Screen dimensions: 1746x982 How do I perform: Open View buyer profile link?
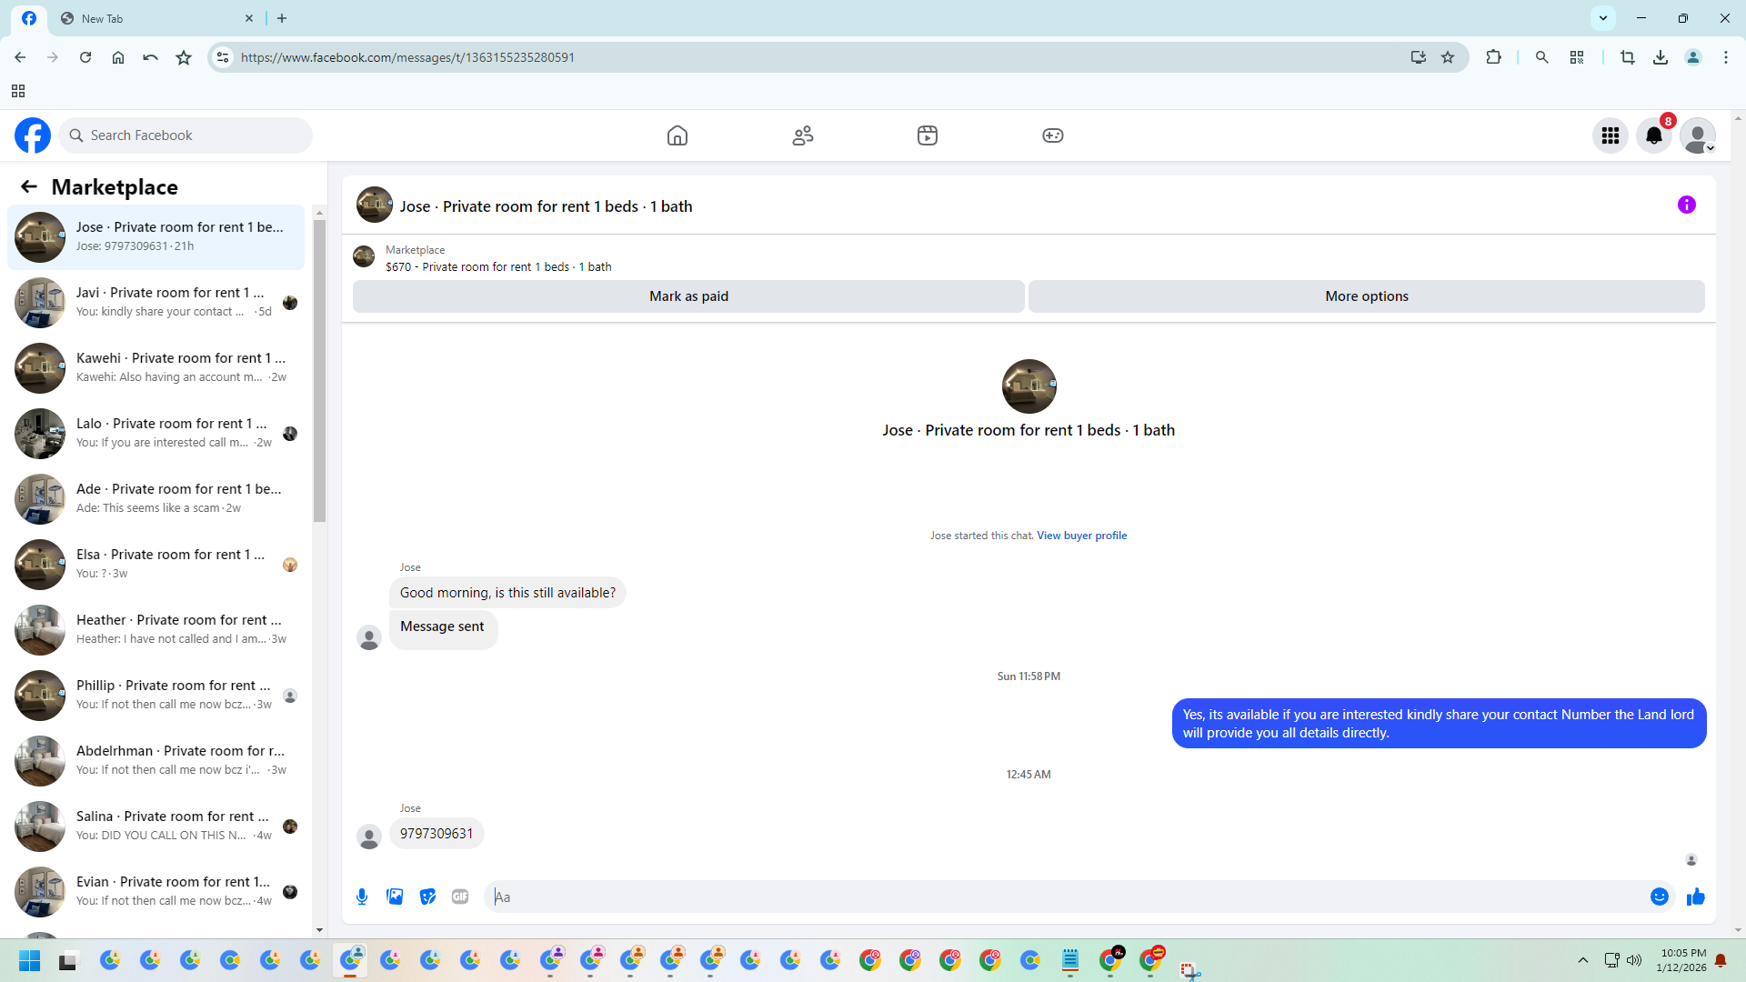coord(1081,536)
